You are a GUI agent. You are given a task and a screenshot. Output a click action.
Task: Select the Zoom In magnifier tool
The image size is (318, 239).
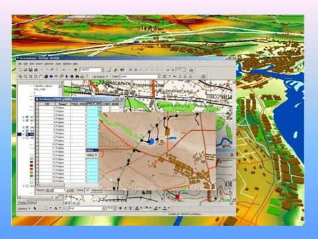21,76
